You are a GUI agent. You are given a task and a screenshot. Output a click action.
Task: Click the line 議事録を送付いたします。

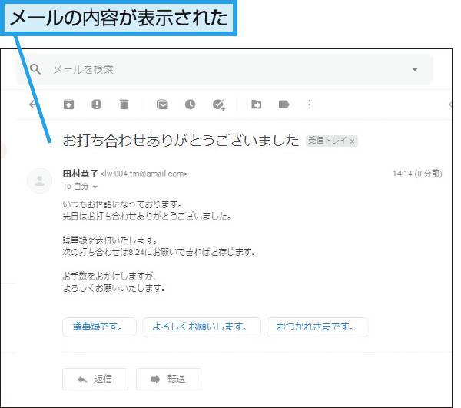pos(110,240)
